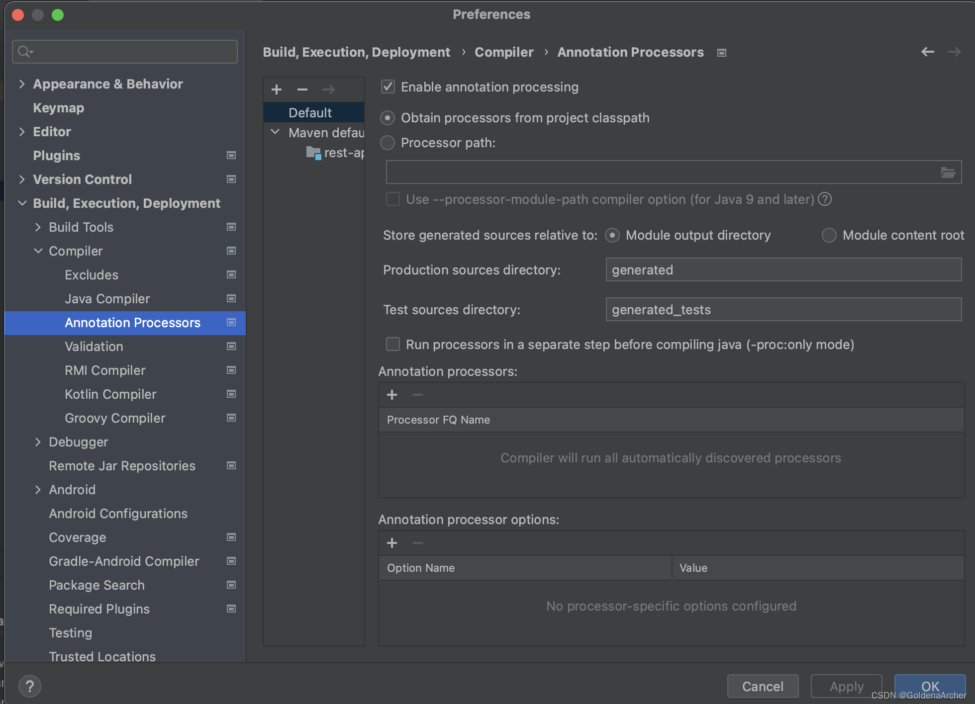Toggle Enable annotation processing checkbox
The image size is (975, 704).
(x=388, y=87)
